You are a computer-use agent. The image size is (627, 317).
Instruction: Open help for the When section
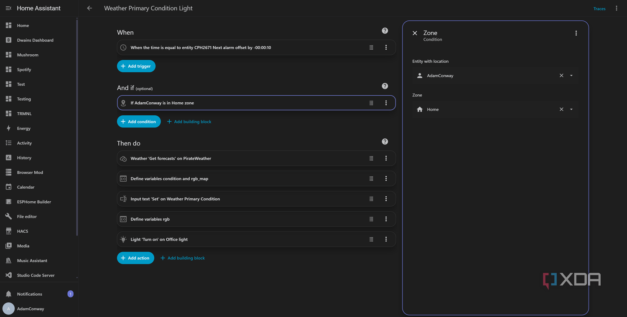(x=385, y=31)
